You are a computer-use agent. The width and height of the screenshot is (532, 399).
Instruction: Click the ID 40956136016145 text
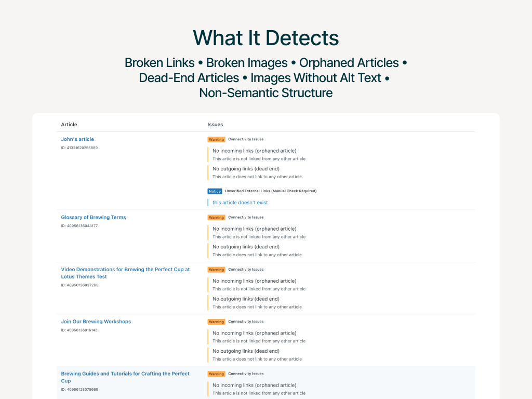click(79, 330)
